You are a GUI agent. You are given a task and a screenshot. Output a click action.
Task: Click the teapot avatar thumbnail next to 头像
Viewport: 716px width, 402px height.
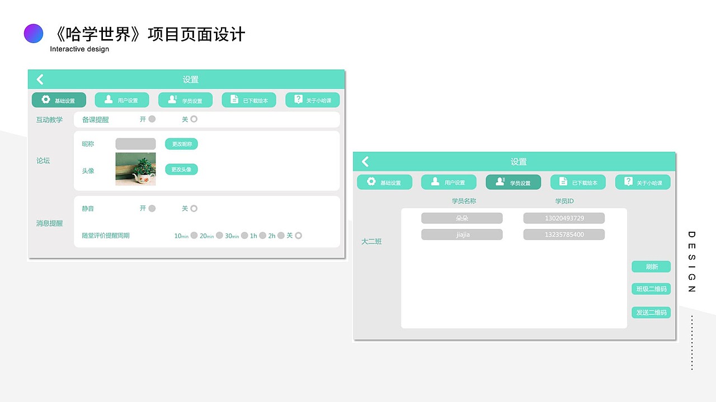click(135, 169)
